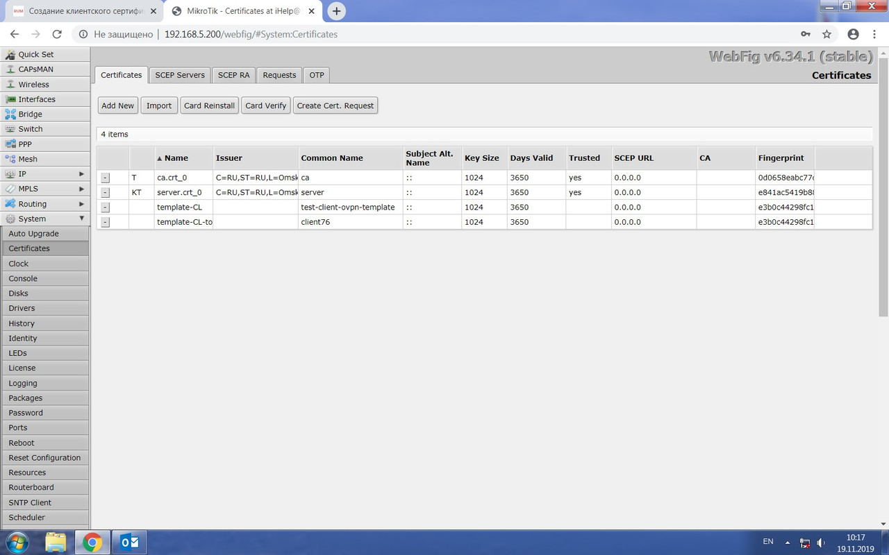Viewport: 889px width, 555px height.
Task: Remove server.crt_0 with minus button
Action: point(105,193)
